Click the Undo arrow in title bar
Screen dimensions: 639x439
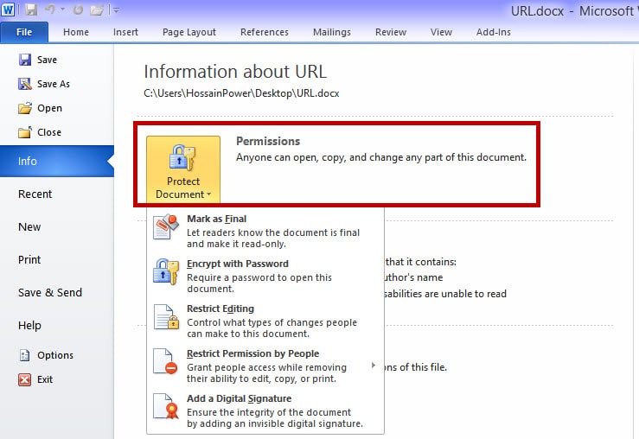pos(51,10)
